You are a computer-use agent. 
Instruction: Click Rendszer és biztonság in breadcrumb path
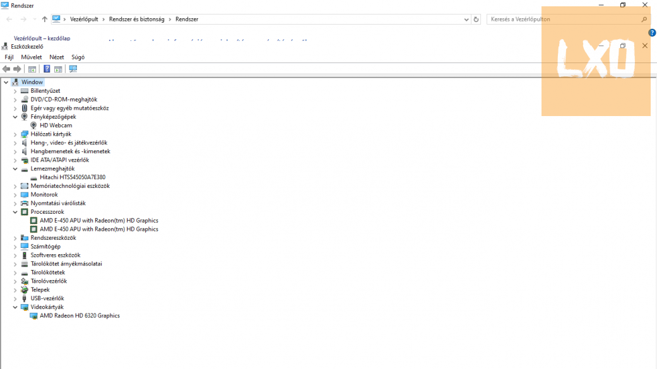(x=136, y=20)
